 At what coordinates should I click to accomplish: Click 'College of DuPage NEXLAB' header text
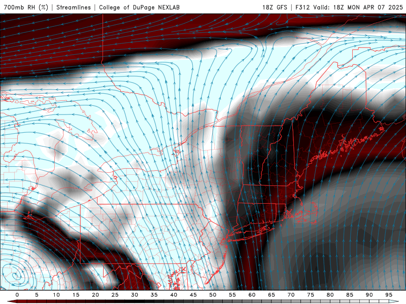(x=139, y=7)
